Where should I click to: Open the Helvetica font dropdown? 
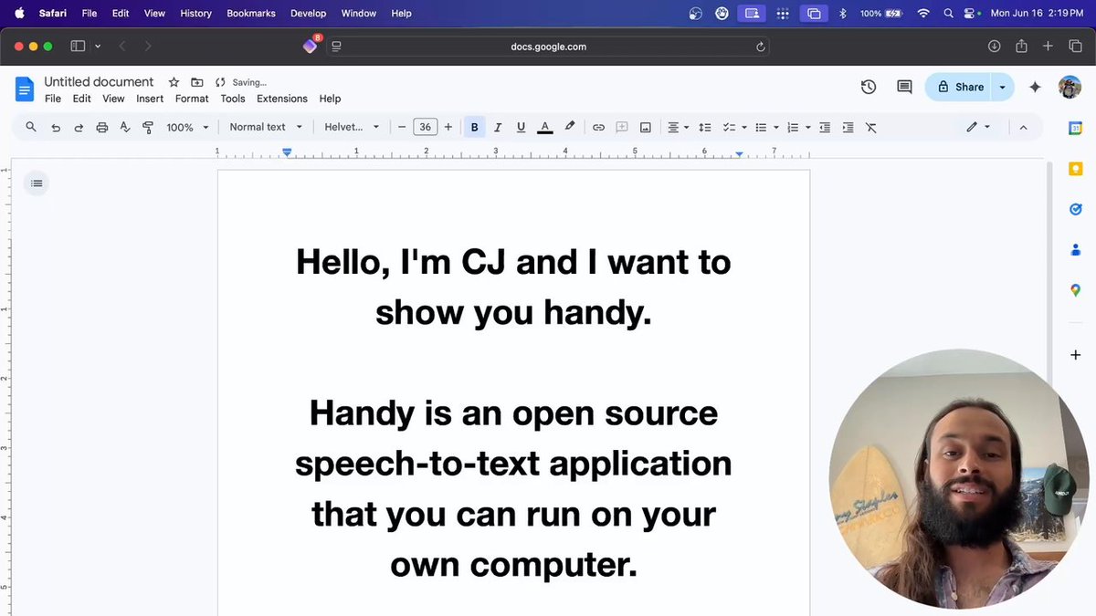[352, 128]
